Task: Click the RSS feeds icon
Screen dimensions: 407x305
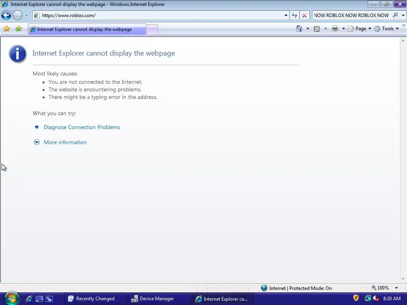Action: coord(317,29)
